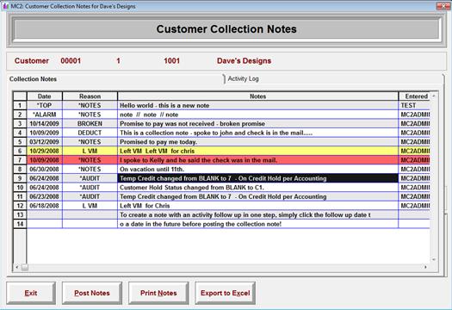
Task: Click the 03/12/2009 date cell
Action: 45,142
